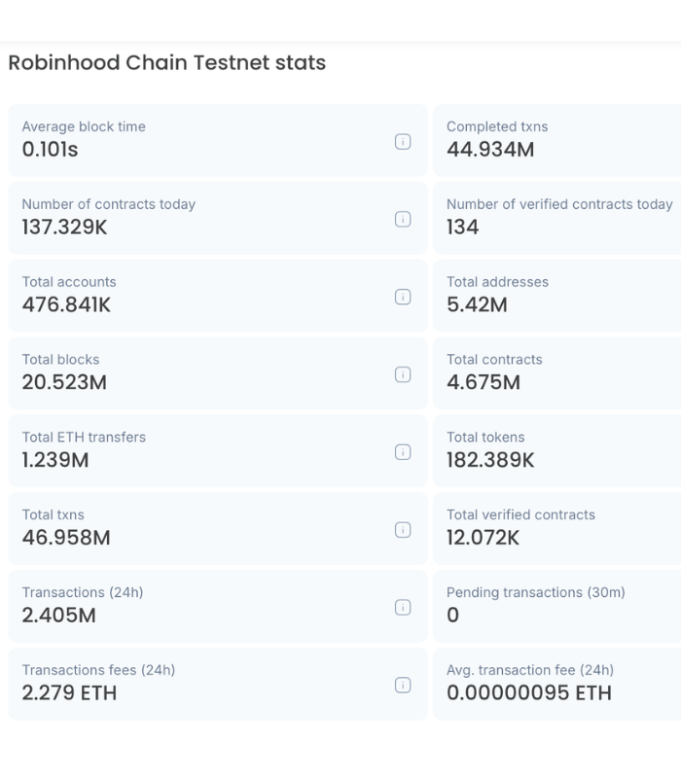Click the Total verified contracts label

(x=520, y=515)
